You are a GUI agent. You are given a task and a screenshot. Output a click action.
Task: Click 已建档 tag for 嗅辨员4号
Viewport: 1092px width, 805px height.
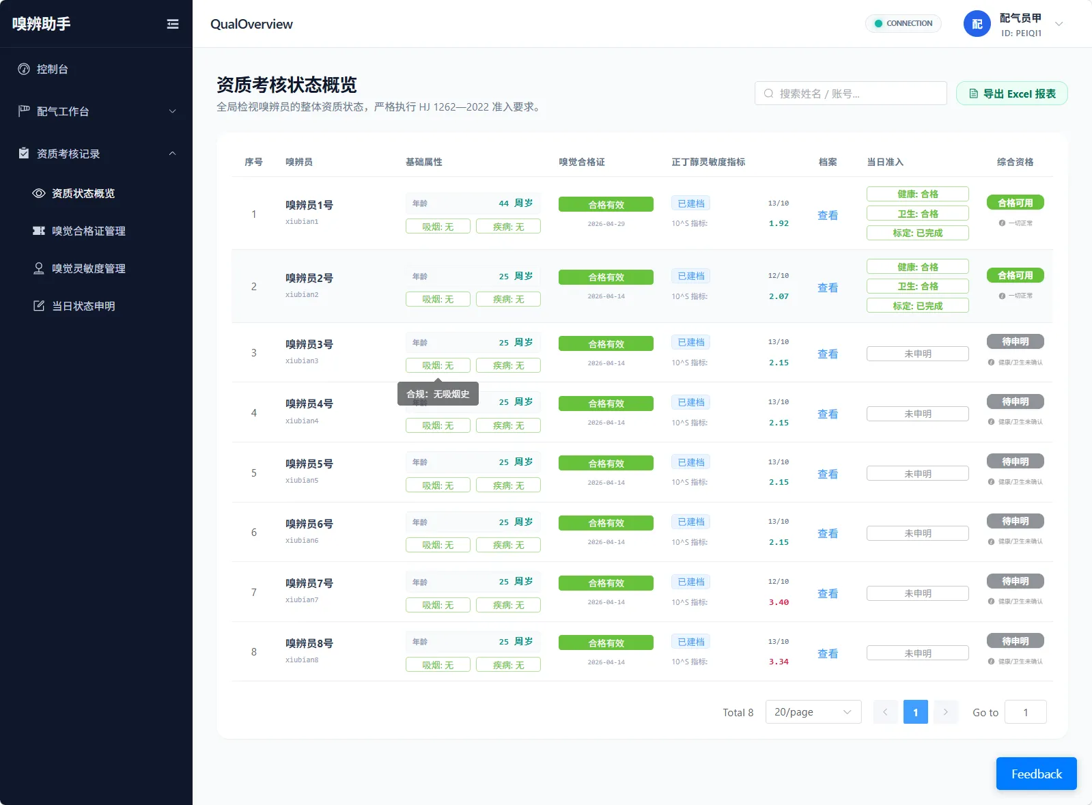tap(691, 402)
